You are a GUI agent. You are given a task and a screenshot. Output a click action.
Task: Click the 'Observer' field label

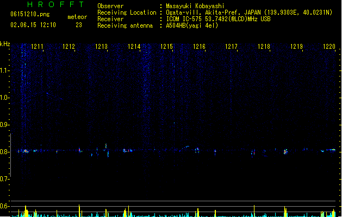pos(110,6)
